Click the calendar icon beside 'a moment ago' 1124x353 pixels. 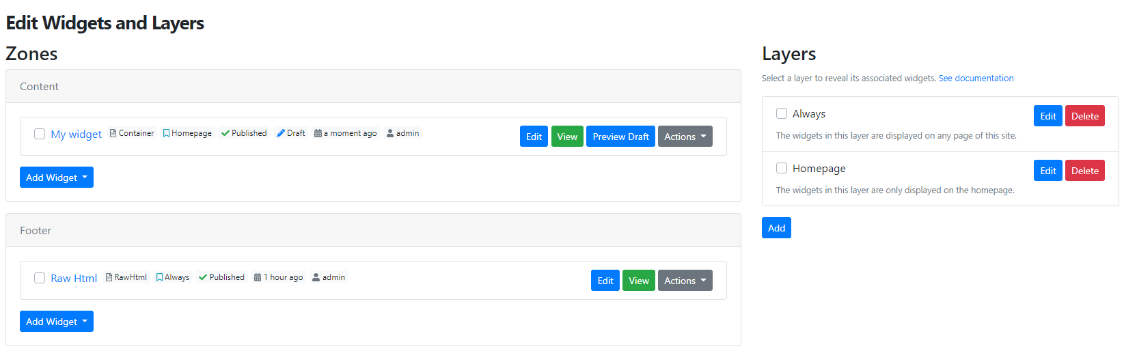318,133
